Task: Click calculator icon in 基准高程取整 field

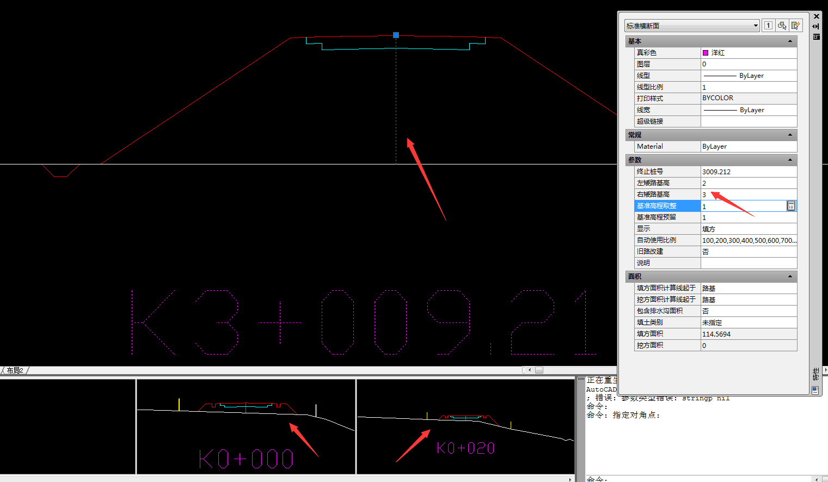Action: coord(791,206)
